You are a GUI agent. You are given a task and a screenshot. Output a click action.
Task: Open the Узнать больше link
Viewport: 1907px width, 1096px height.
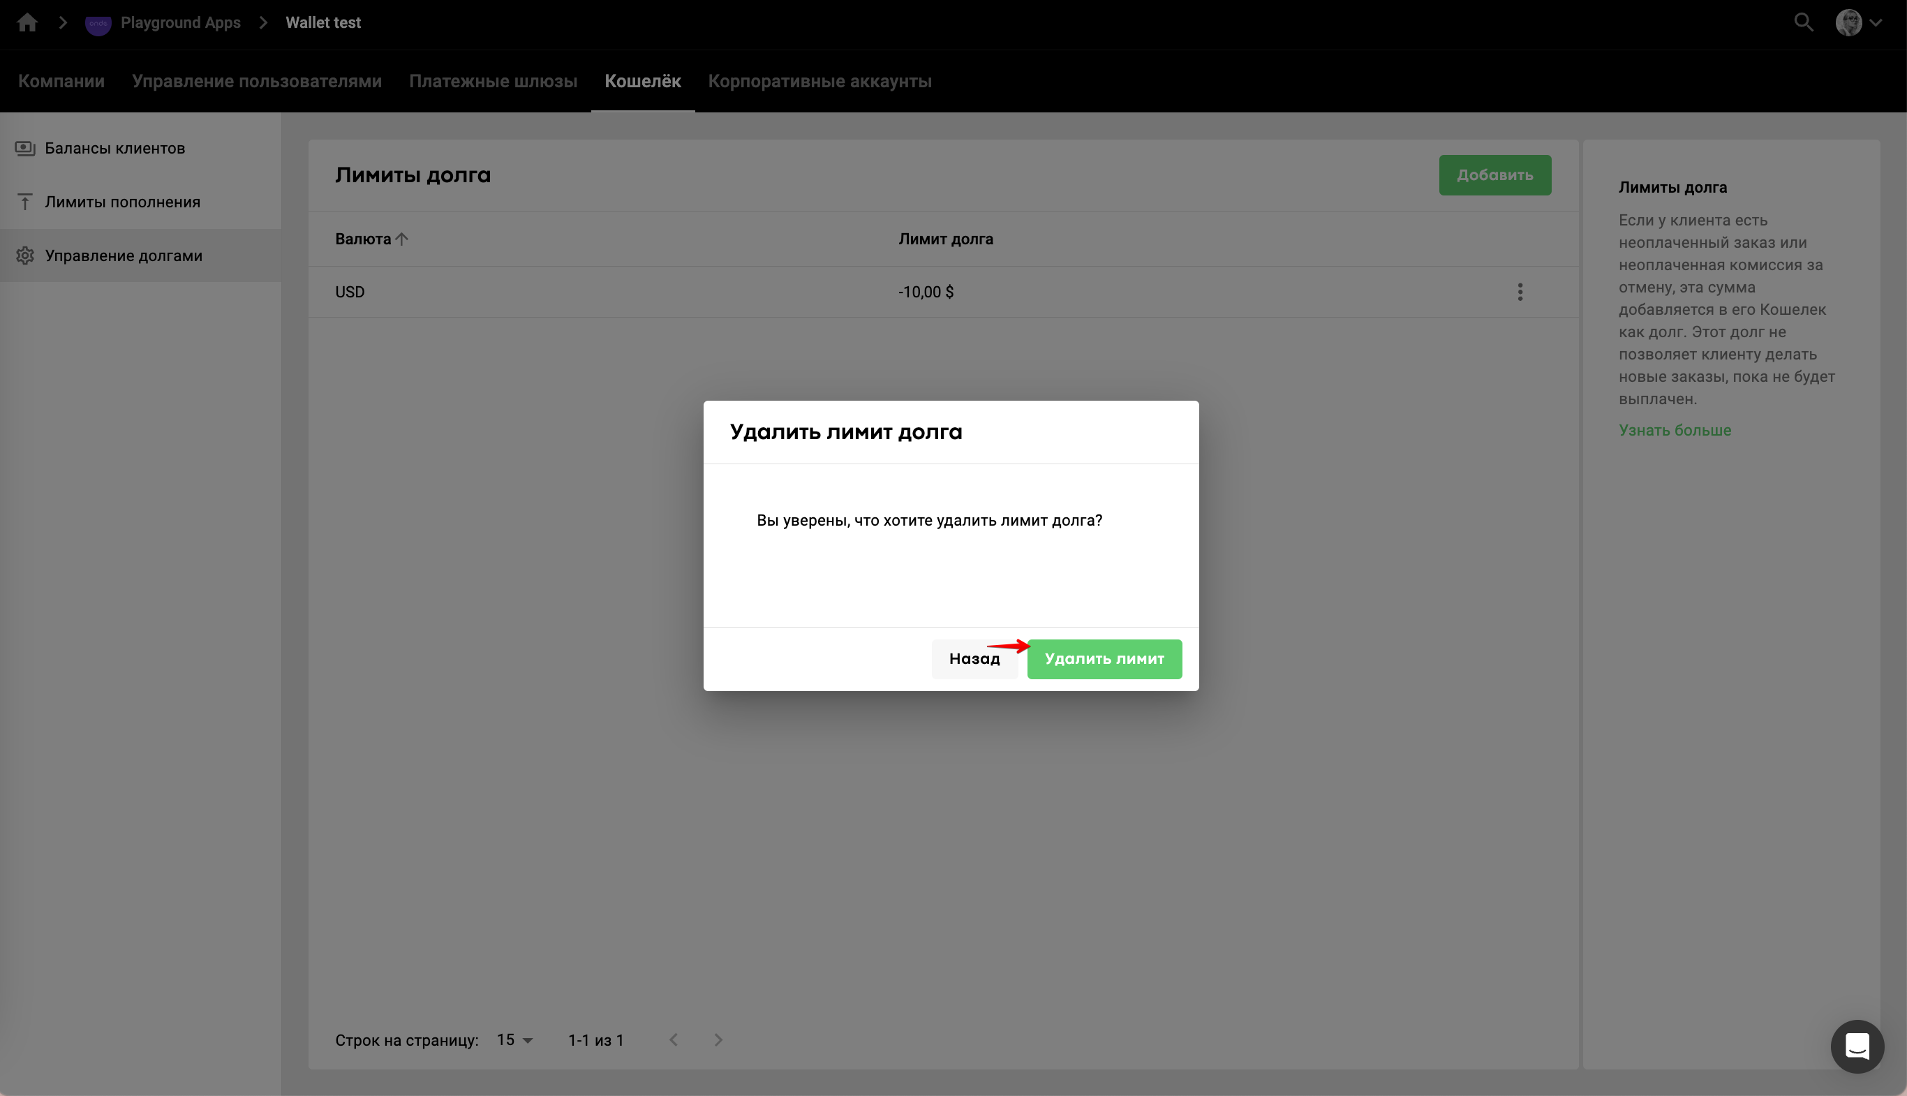pos(1675,430)
